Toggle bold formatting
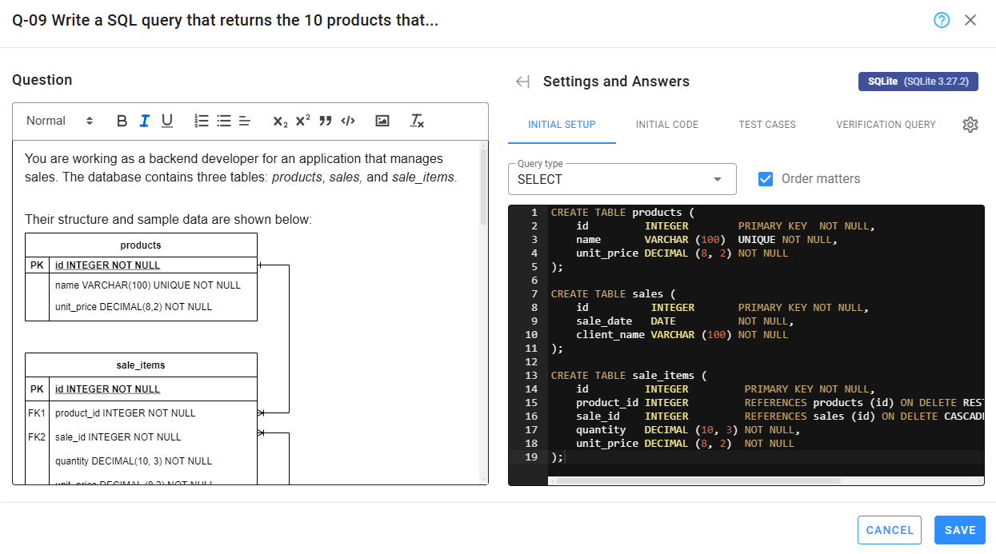The width and height of the screenshot is (996, 554). point(122,120)
